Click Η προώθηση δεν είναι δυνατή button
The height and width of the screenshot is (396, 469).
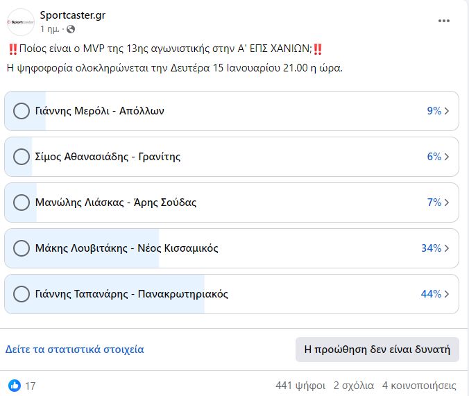click(377, 350)
